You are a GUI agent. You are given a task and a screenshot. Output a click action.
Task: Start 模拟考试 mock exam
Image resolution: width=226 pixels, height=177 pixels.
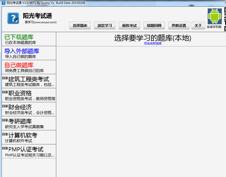click(129, 26)
